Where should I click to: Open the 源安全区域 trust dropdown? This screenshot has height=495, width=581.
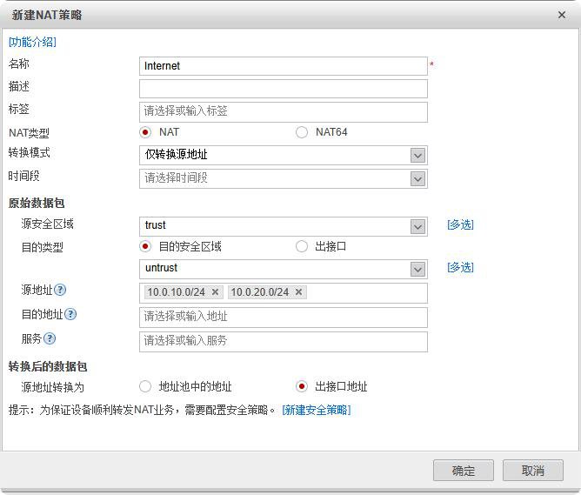tap(417, 226)
